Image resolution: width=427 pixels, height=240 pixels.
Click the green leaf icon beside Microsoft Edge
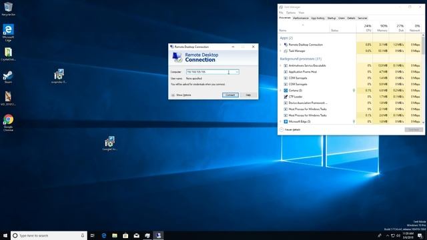point(354,121)
